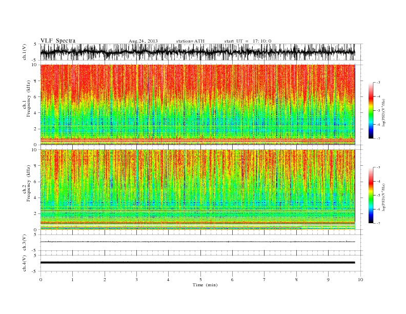Viewport: 406px width, 314px height.
Task: Click the "start UT = 17:10:0" text
Action: (248, 41)
